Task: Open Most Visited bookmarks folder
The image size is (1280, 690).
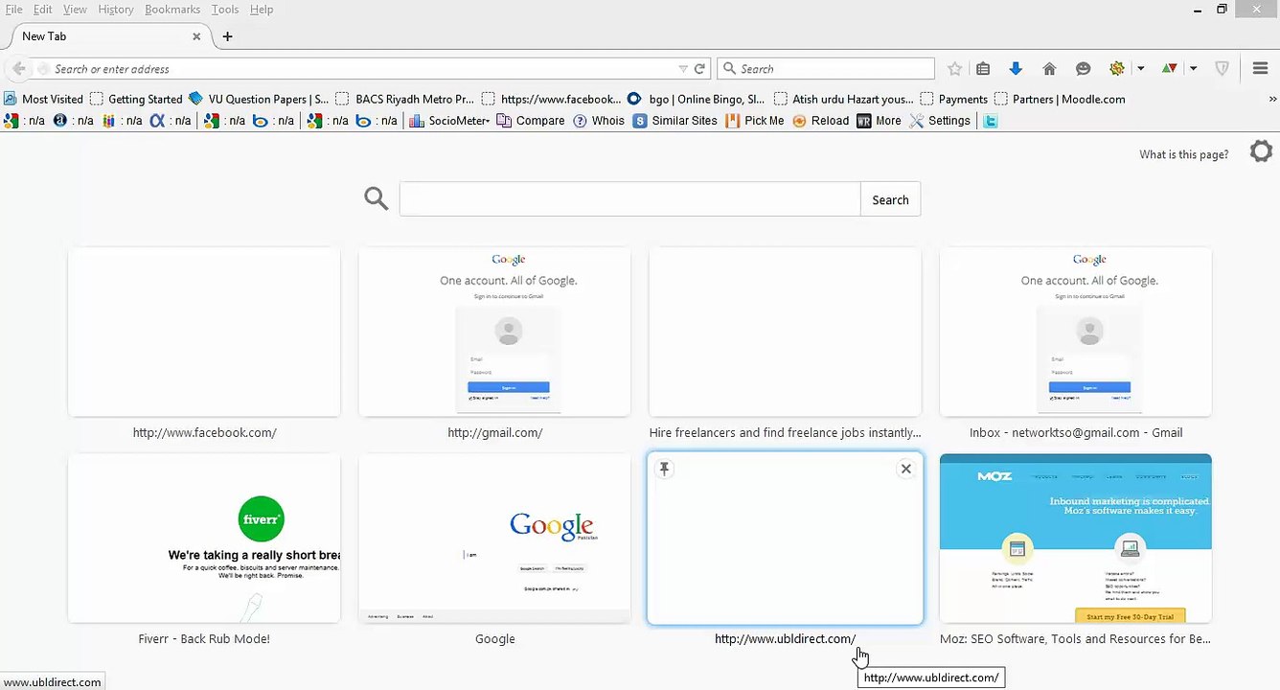Action: pyautogui.click(x=44, y=99)
